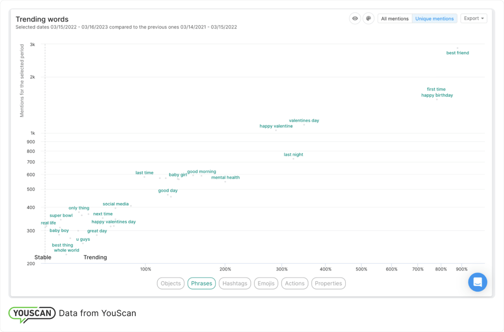
Task: Click the 'Trending words' chart title
Action: pos(42,19)
